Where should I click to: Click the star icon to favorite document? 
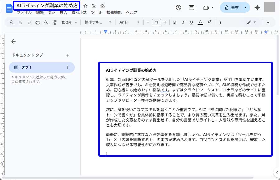coord(86,6)
